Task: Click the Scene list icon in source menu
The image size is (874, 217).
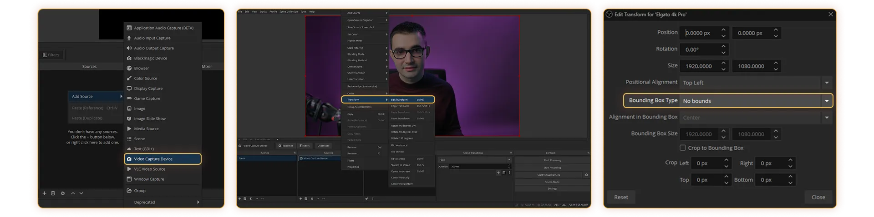Action: pos(129,138)
